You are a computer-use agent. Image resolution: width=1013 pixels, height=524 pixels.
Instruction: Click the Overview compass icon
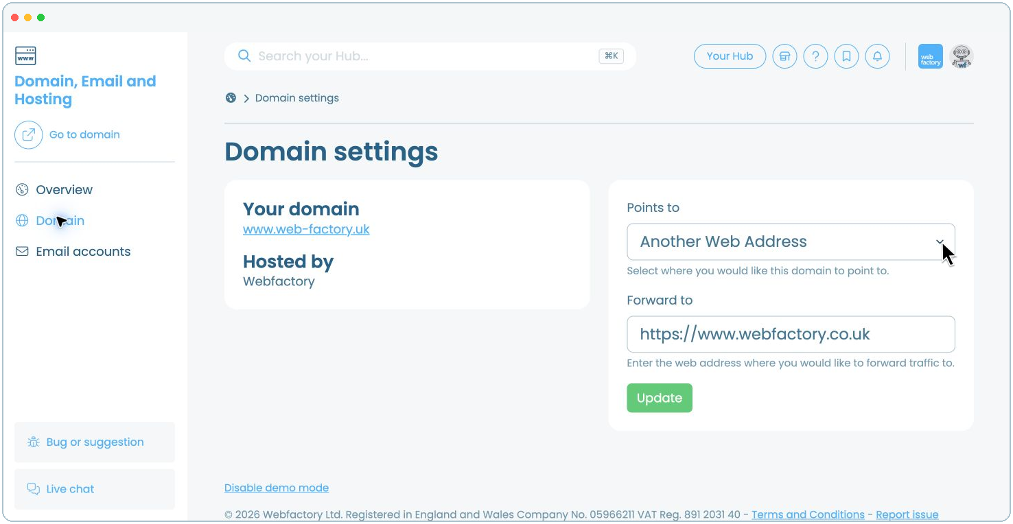[22, 190]
